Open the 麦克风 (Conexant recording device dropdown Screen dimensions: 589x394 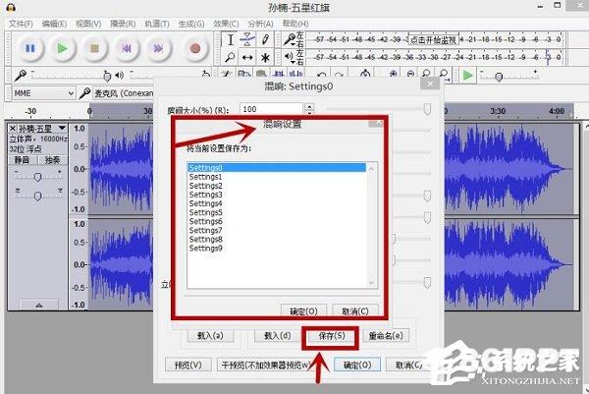123,93
